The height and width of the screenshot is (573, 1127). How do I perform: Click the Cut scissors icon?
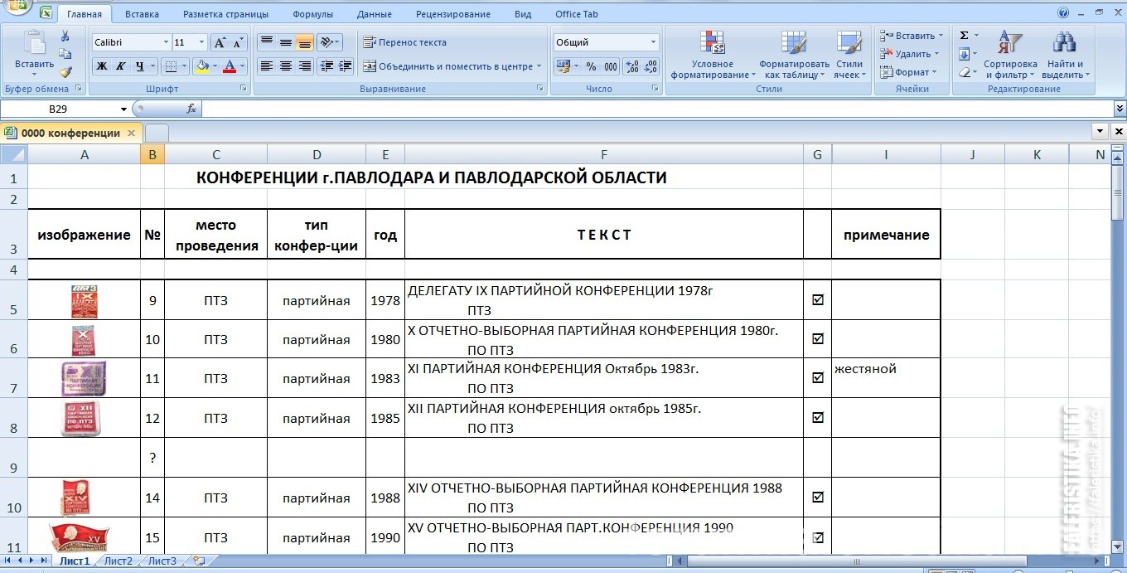[65, 36]
